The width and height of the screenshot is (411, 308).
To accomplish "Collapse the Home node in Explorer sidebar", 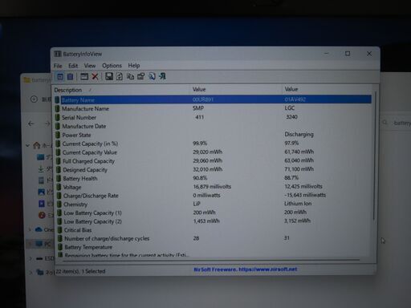I will point(27,145).
